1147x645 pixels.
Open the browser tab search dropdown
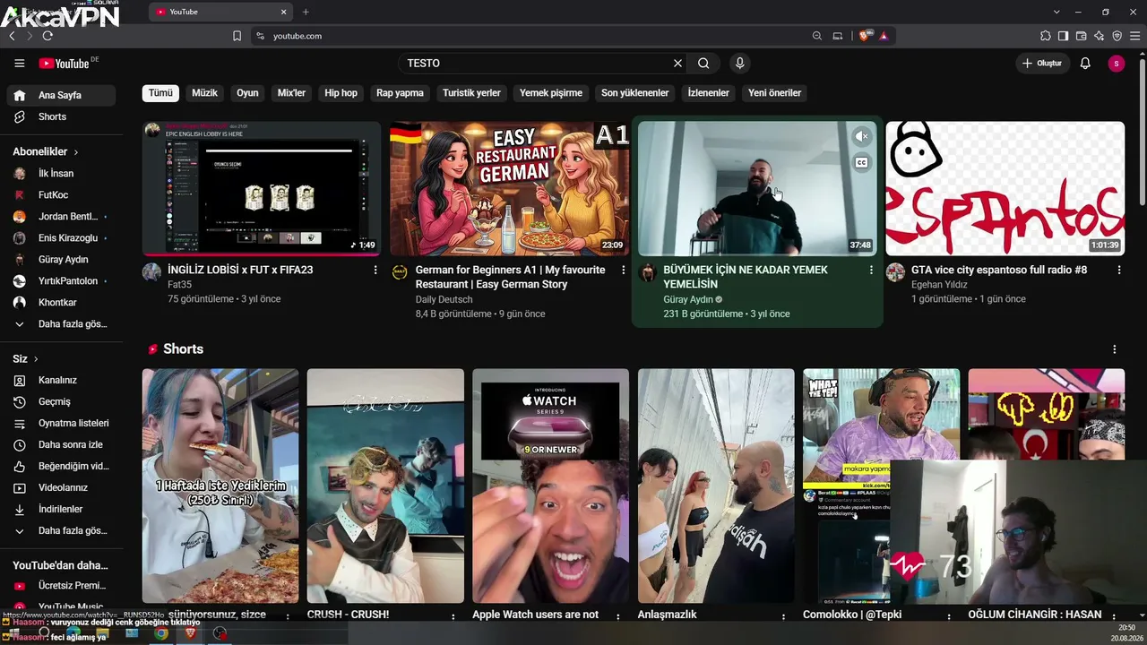1056,12
